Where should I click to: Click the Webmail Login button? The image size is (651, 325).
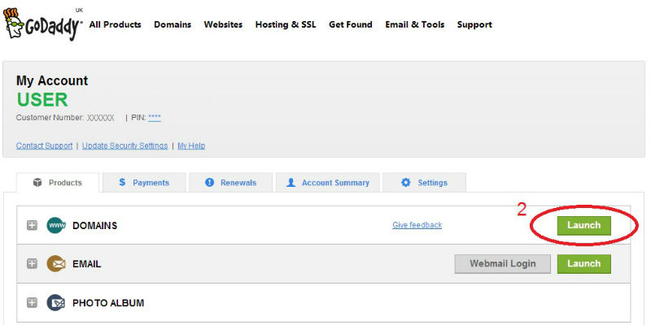coord(503,263)
